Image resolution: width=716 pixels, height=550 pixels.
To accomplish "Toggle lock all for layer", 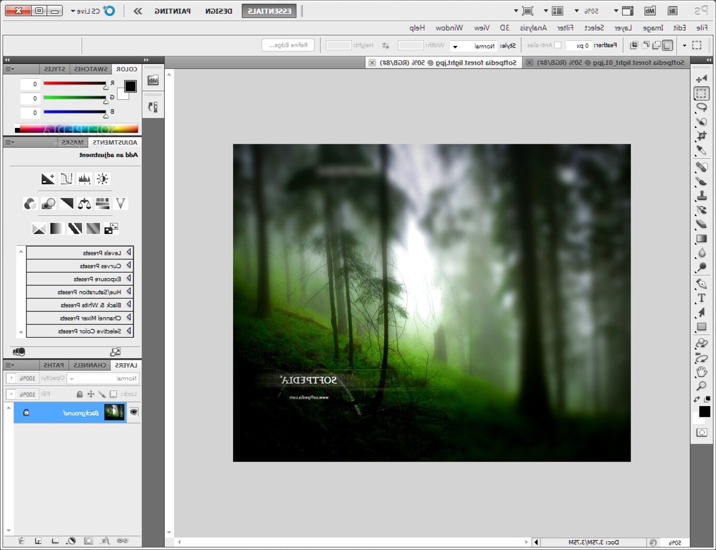I will click(x=79, y=394).
